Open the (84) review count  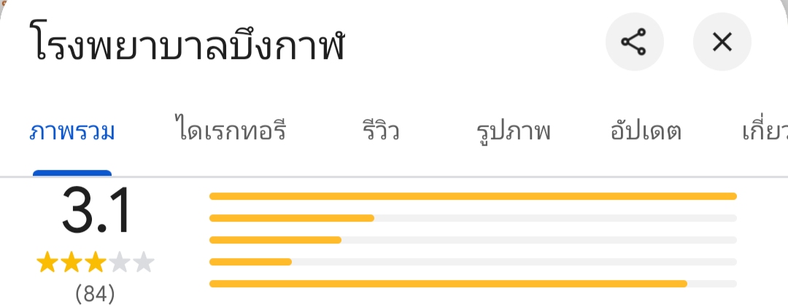pyautogui.click(x=96, y=294)
